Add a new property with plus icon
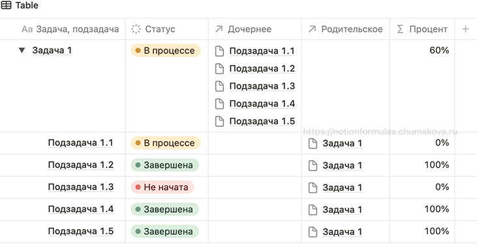The image size is (477, 244). 465,29
